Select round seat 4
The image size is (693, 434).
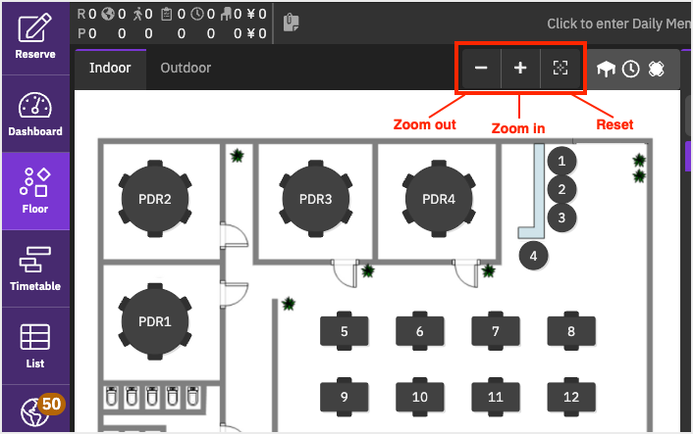coord(533,256)
